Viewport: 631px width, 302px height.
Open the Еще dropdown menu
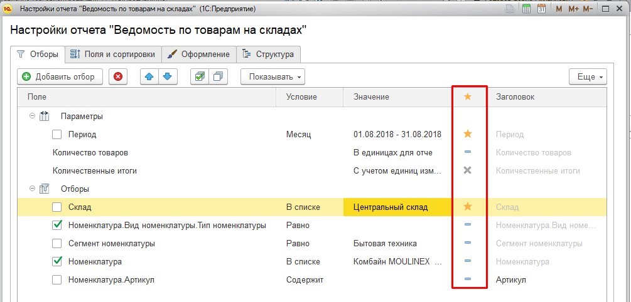click(587, 77)
